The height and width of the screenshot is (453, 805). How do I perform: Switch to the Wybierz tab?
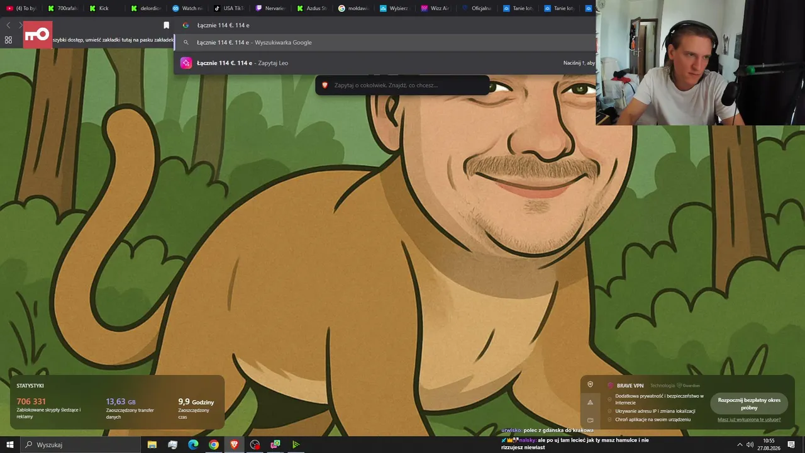(x=395, y=8)
